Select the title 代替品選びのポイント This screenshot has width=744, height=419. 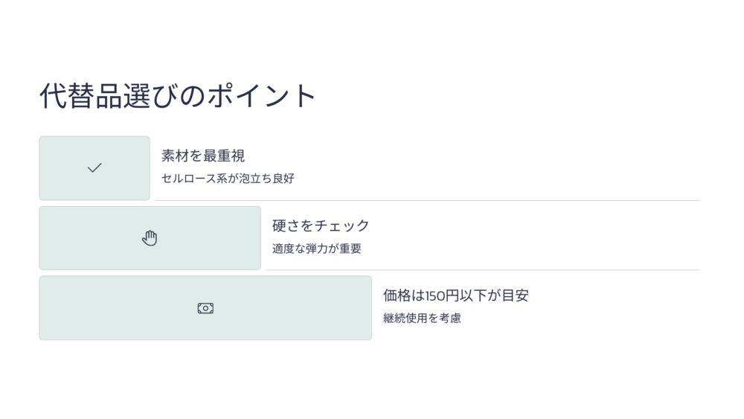(x=178, y=96)
